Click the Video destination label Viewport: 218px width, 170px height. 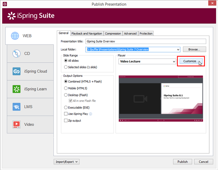tap(29, 124)
